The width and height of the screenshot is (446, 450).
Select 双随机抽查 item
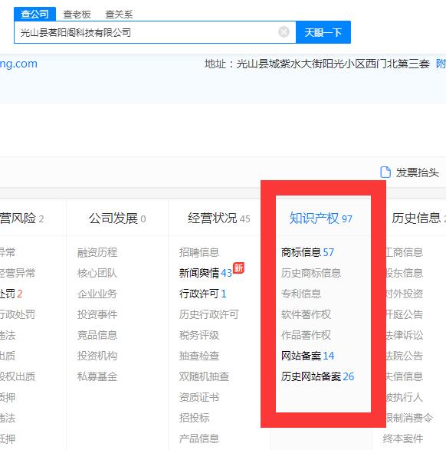[204, 376]
